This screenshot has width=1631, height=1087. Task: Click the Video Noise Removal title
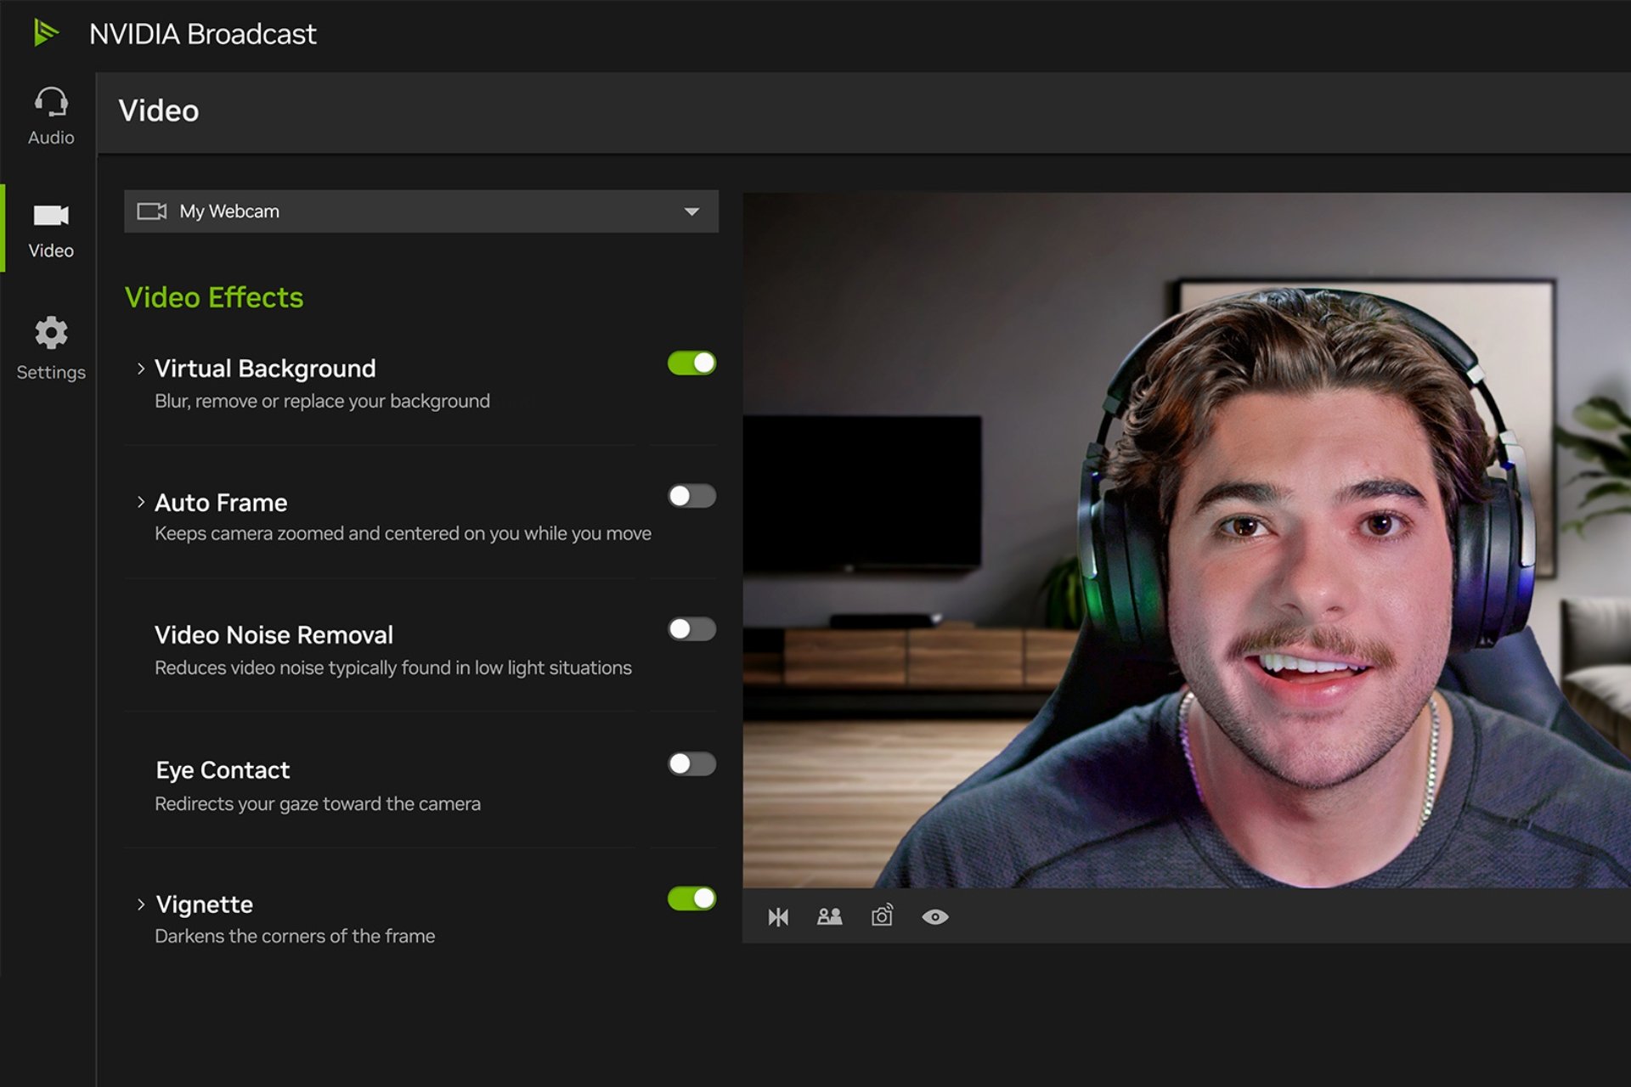point(274,635)
